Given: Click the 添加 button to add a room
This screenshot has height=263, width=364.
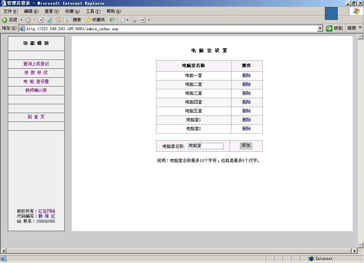Looking at the screenshot, I should click(245, 145).
